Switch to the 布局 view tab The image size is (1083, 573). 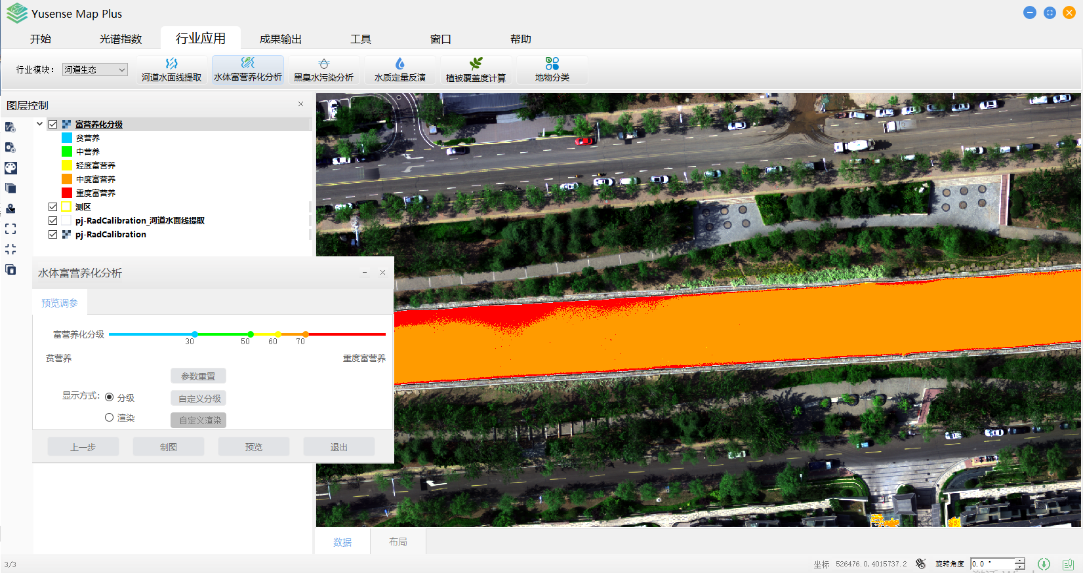point(398,542)
